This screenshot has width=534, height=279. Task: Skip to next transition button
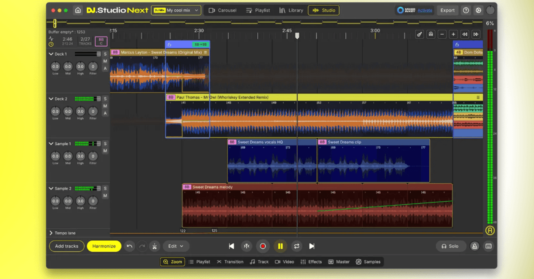[311, 246]
